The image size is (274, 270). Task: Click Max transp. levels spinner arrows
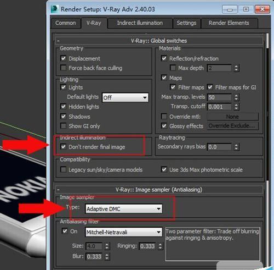pos(236,97)
